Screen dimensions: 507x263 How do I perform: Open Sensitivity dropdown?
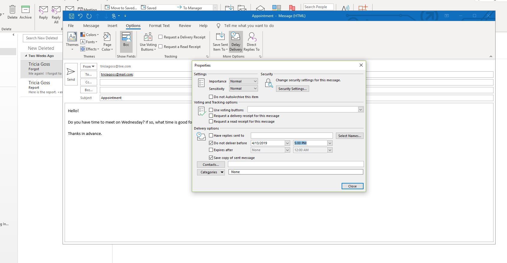pos(243,88)
